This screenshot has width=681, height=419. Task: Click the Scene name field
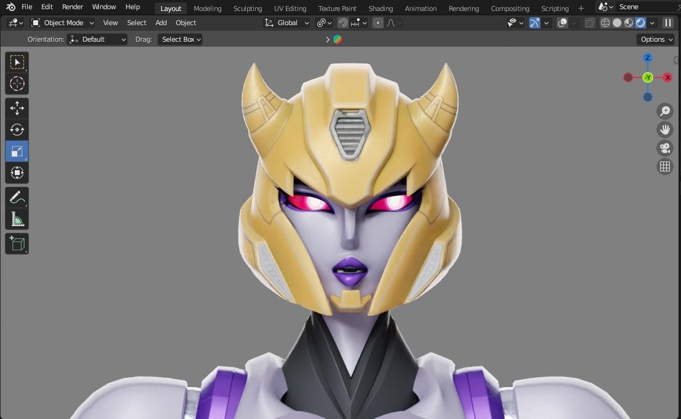click(x=647, y=7)
